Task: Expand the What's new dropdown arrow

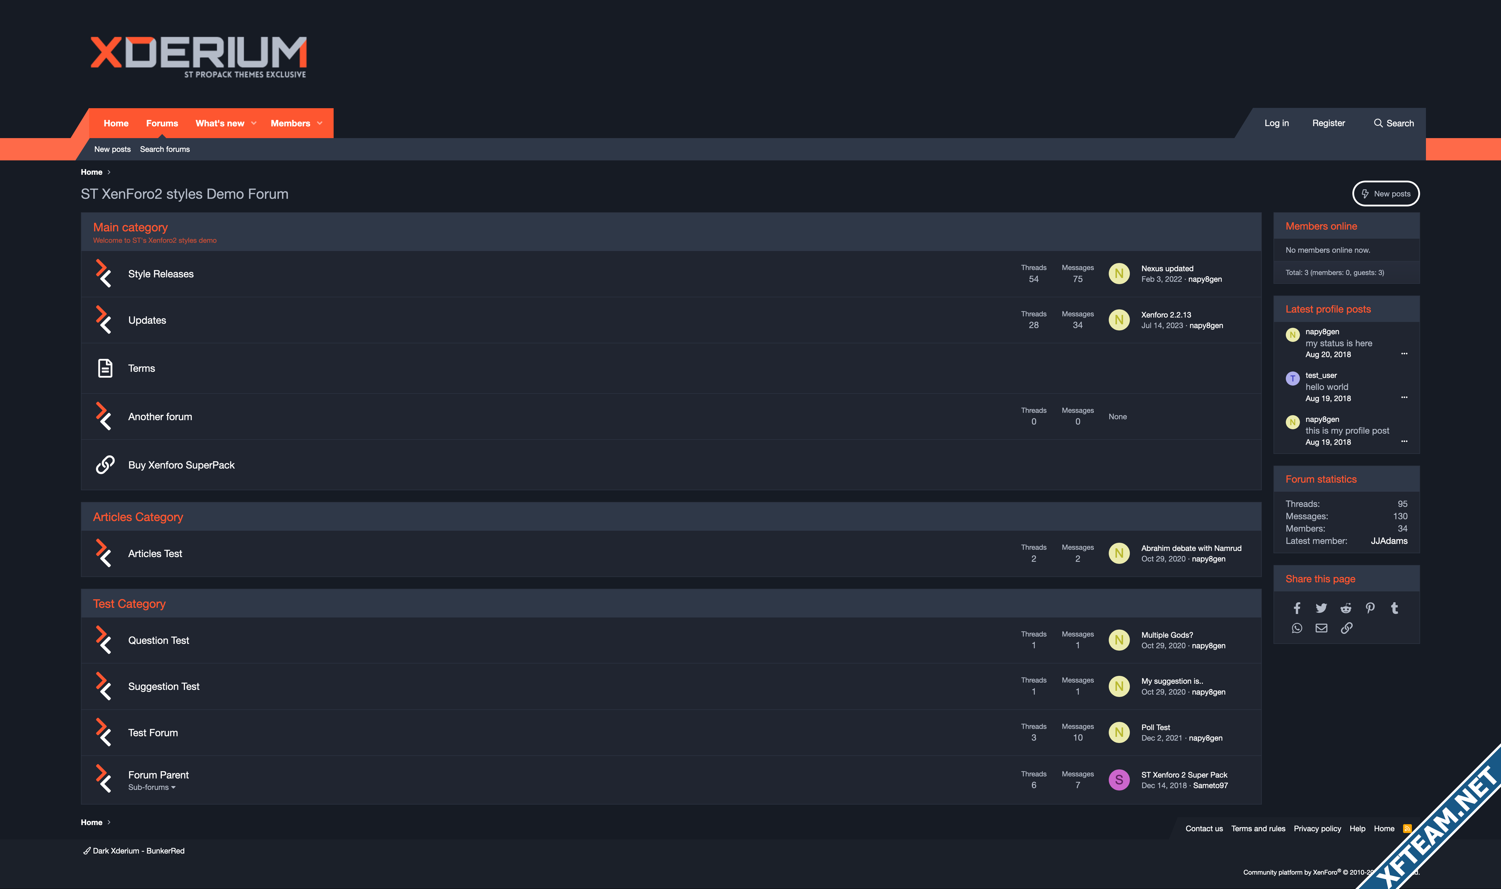Action: (x=254, y=123)
